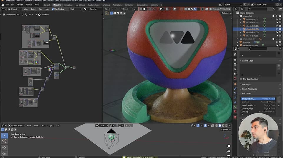Switch to UV Editing workspace tab
Viewport: 283px width, 158px height.
click(80, 5)
